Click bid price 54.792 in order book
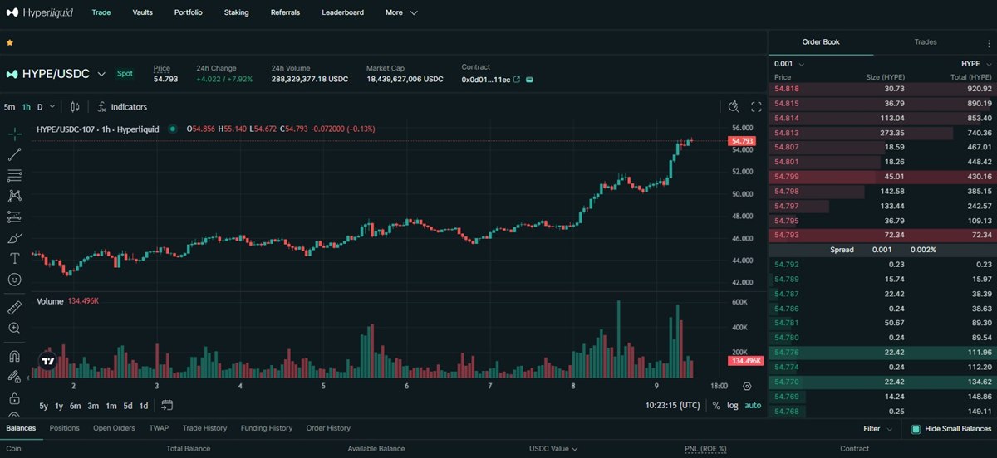 pyautogui.click(x=787, y=265)
